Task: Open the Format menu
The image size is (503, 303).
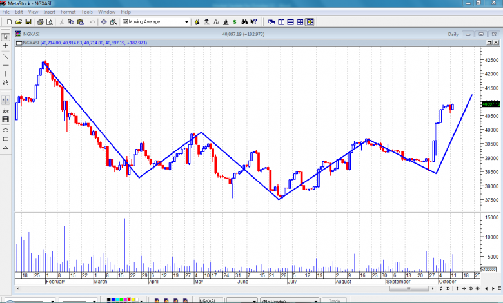Action: 68,12
